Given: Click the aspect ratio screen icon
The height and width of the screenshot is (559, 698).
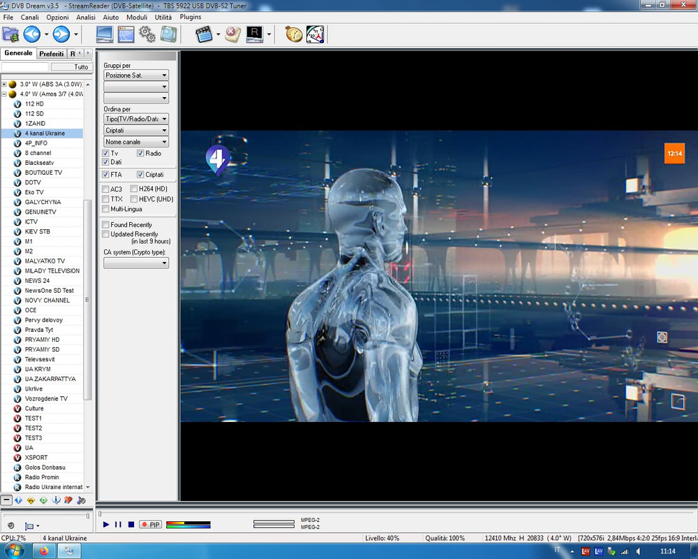Looking at the screenshot, I should coord(29,526).
